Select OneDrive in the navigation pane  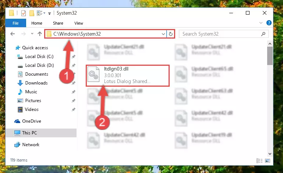coord(31,121)
